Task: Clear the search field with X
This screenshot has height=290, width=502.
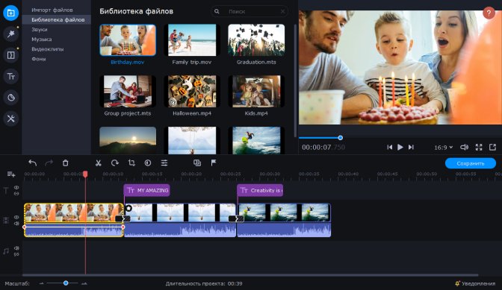Action: tap(282, 11)
